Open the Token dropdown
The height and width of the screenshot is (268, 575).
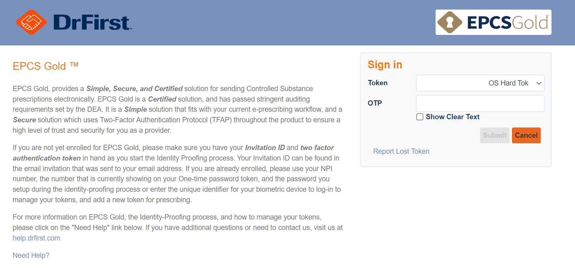480,83
